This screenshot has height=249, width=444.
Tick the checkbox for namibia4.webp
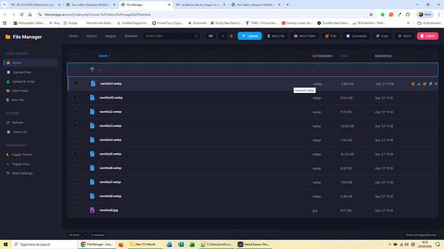pos(75,139)
